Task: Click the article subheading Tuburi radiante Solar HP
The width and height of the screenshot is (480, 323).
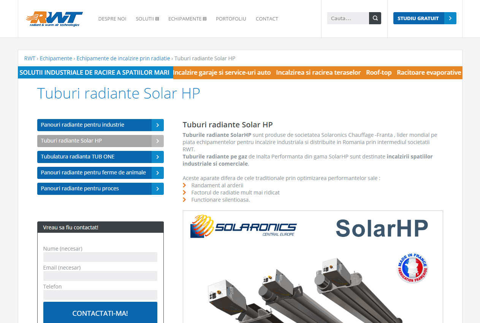Action: pyautogui.click(x=228, y=125)
